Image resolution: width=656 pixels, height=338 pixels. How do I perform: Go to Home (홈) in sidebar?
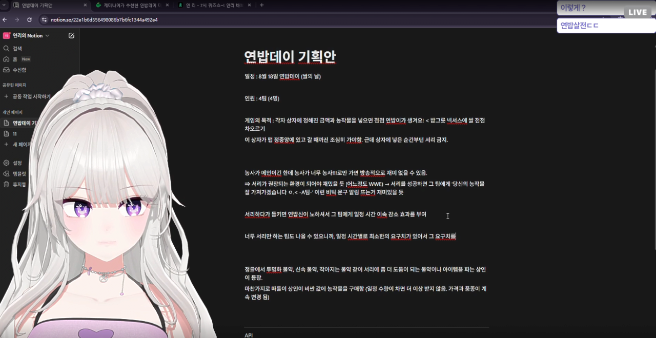tap(15, 59)
